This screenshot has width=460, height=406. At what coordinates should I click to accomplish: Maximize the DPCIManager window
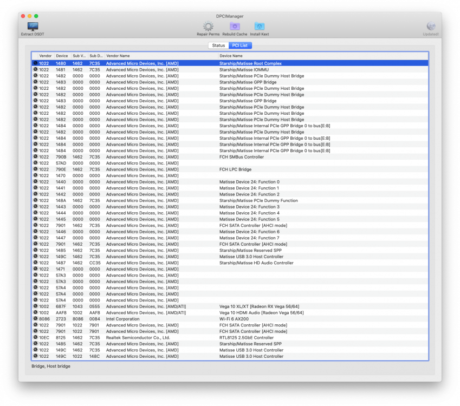click(x=36, y=16)
